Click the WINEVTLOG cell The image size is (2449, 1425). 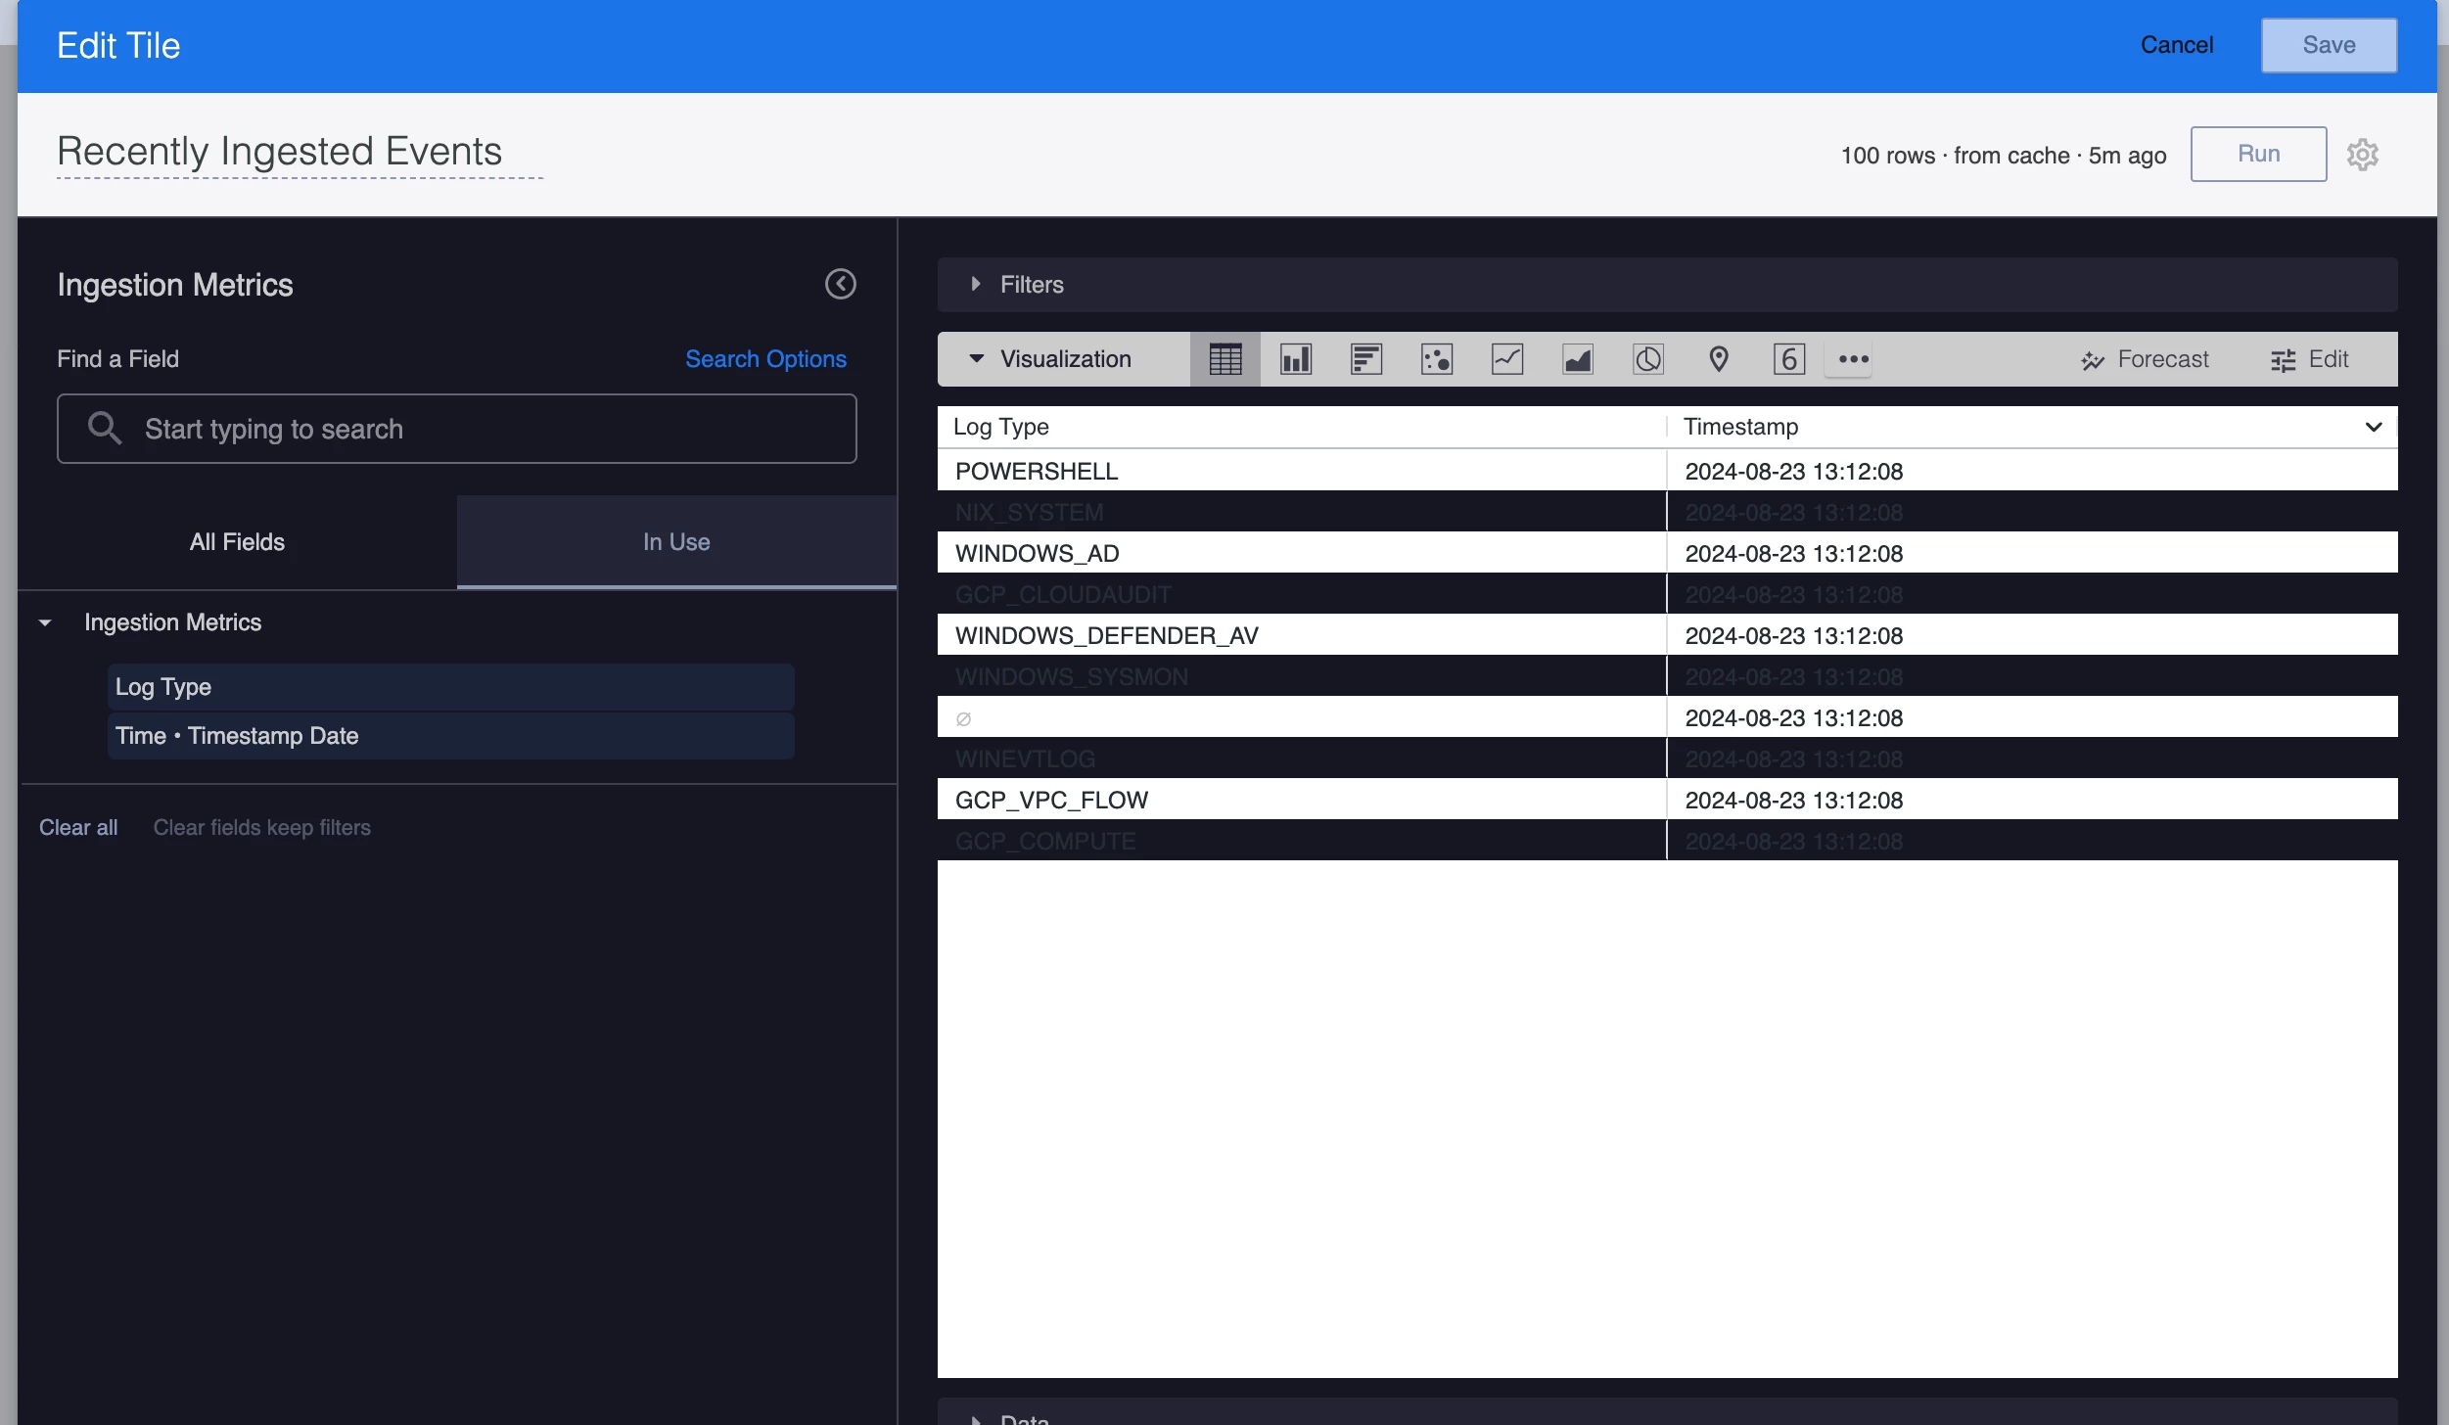(1301, 758)
